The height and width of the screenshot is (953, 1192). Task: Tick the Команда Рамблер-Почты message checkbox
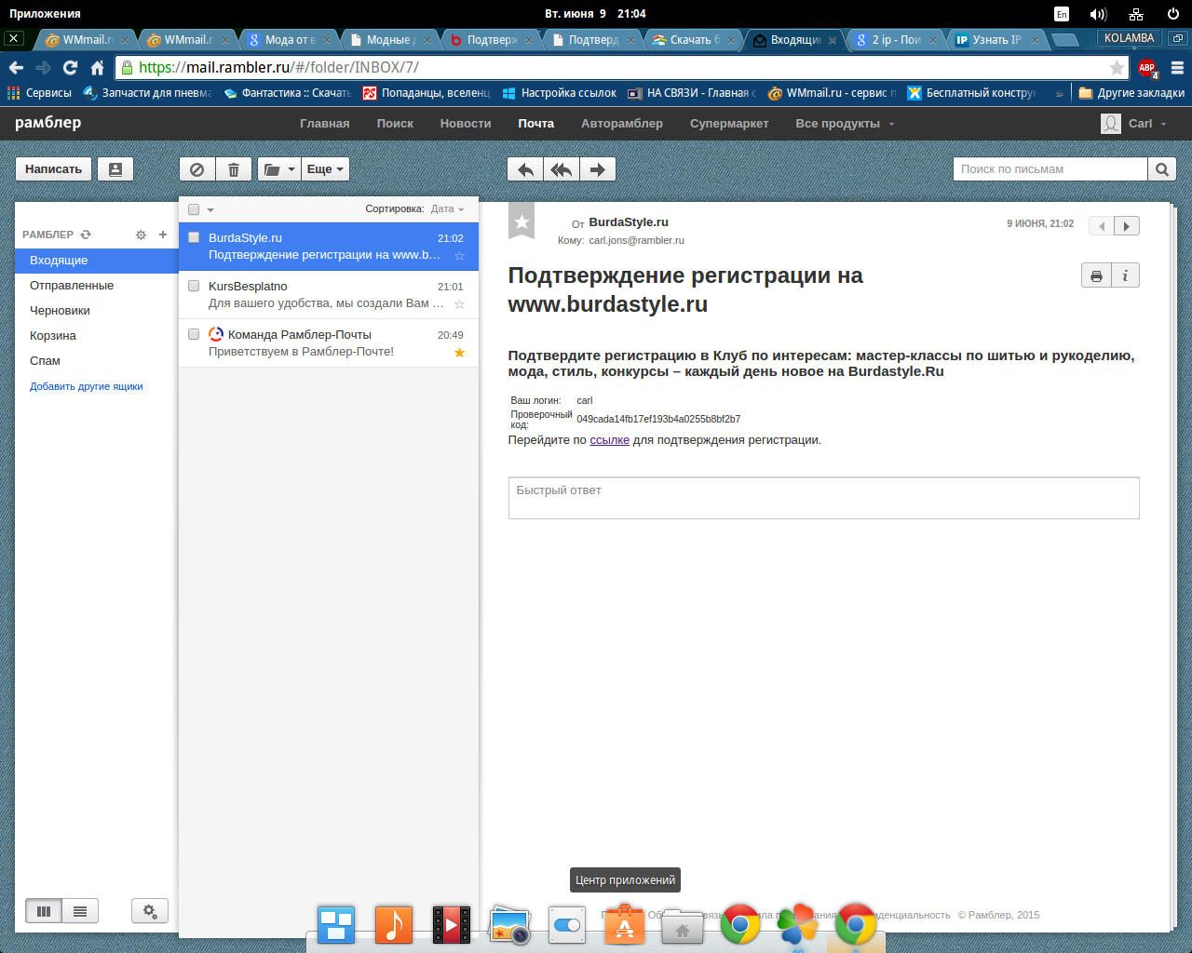(194, 334)
